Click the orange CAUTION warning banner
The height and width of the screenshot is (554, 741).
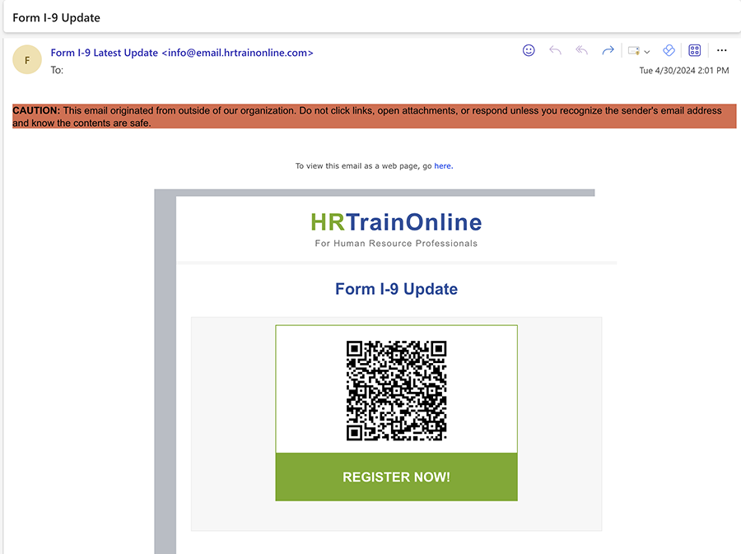point(374,117)
